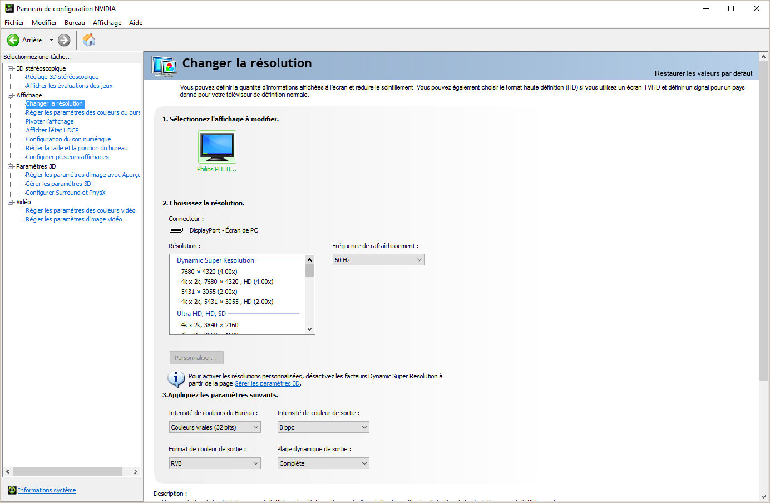
Task: Open the Bureau menu
Action: point(75,23)
